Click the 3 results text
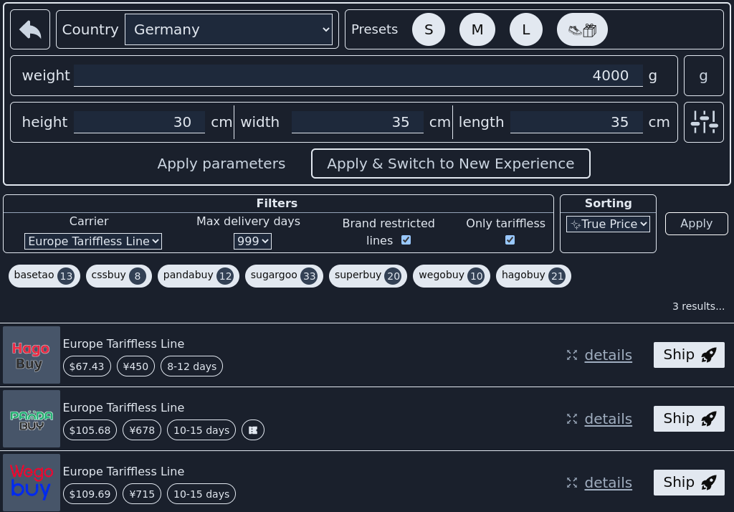The image size is (734, 512). coord(698,306)
